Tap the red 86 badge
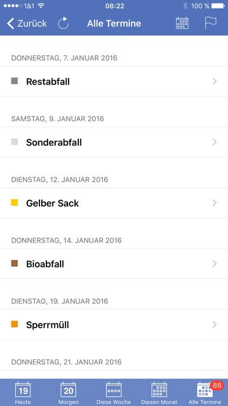This screenshot has width=228, height=406. 217,385
